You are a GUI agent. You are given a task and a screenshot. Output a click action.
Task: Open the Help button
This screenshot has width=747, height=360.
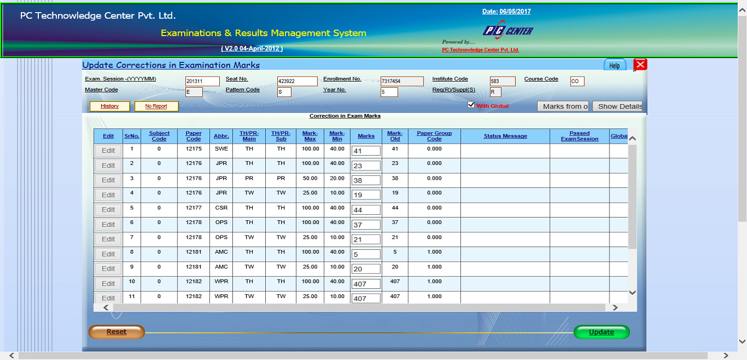[614, 65]
